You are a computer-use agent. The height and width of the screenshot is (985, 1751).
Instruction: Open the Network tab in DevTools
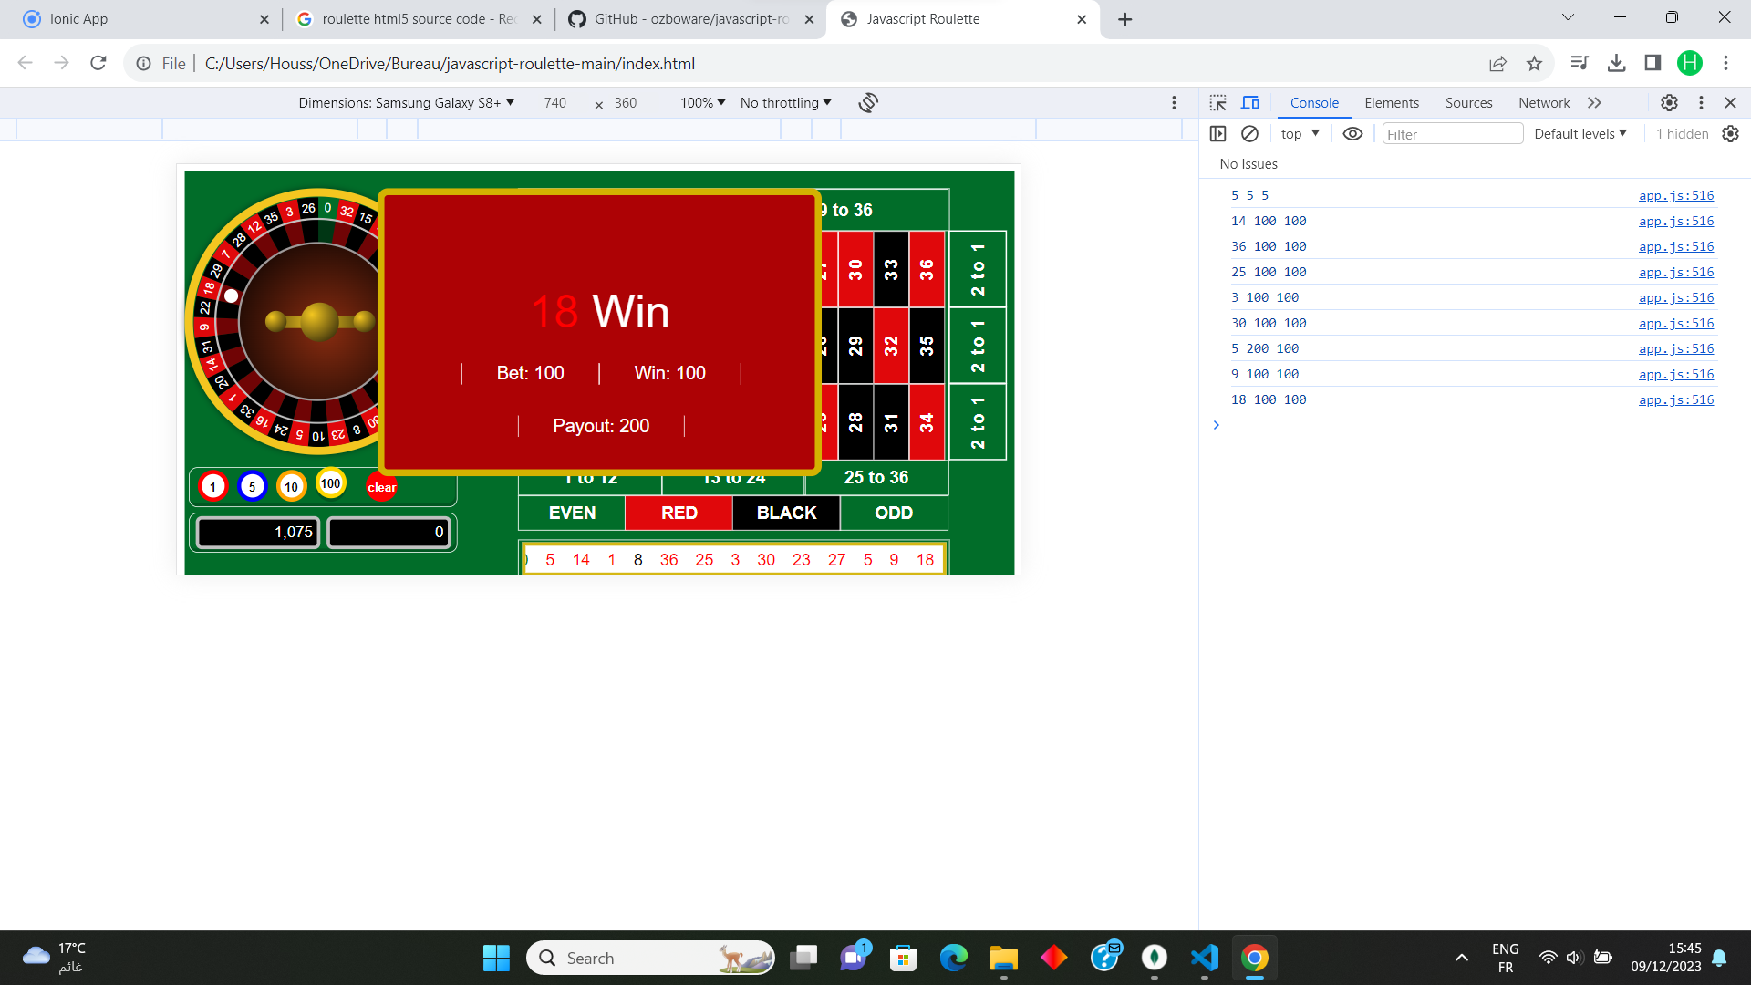(x=1543, y=103)
